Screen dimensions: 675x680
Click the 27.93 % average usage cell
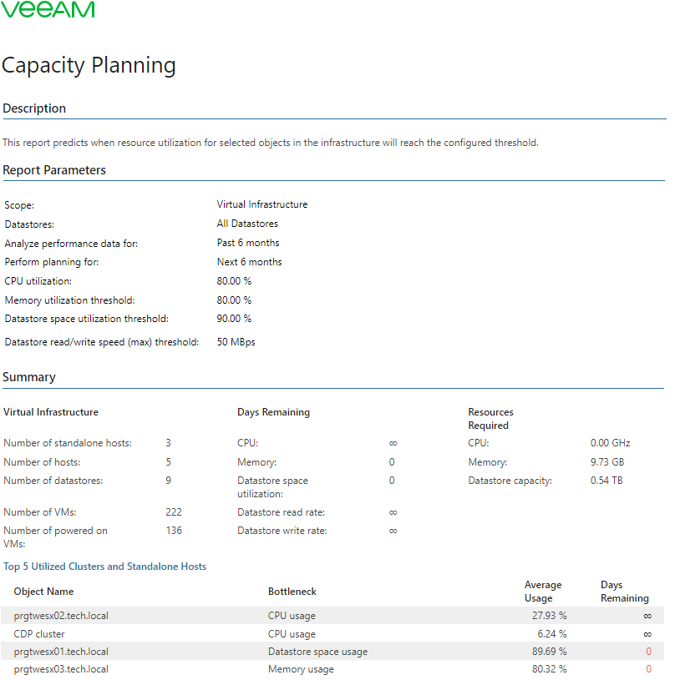tap(549, 616)
